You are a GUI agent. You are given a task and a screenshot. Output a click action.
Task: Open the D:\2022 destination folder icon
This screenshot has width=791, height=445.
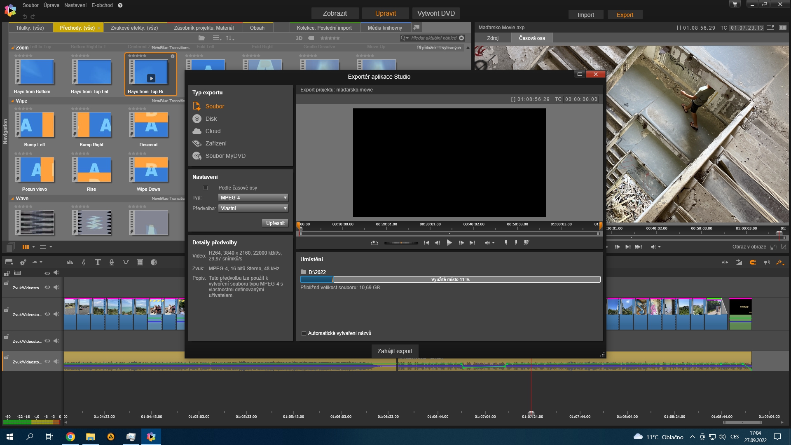pyautogui.click(x=304, y=272)
